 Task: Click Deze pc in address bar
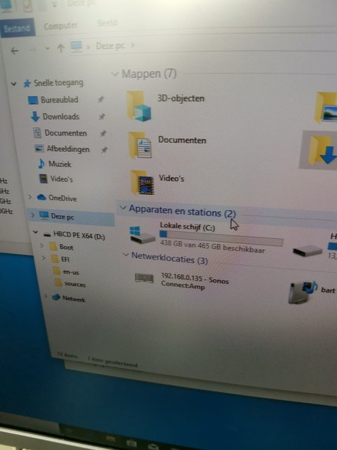pyautogui.click(x=110, y=46)
